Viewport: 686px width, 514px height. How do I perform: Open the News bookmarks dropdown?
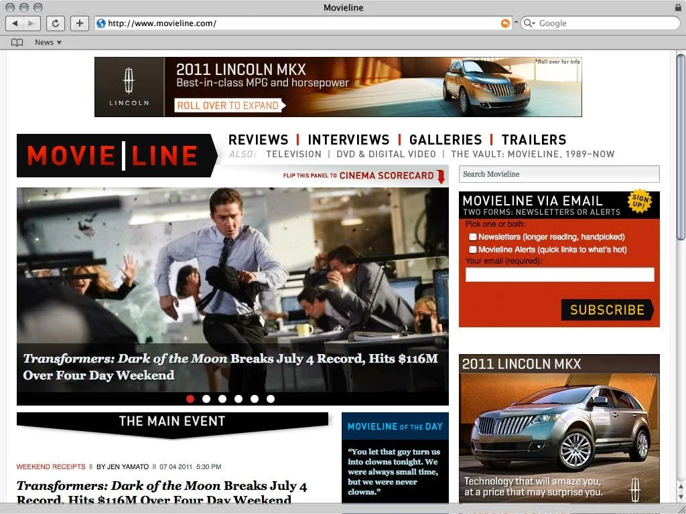pos(48,42)
